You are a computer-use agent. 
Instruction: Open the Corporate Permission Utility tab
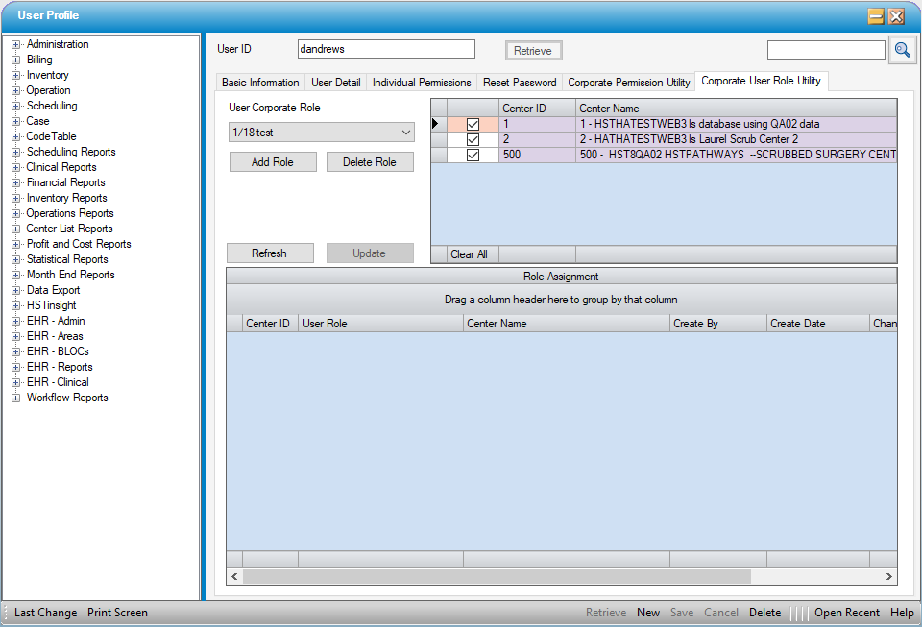coord(628,83)
